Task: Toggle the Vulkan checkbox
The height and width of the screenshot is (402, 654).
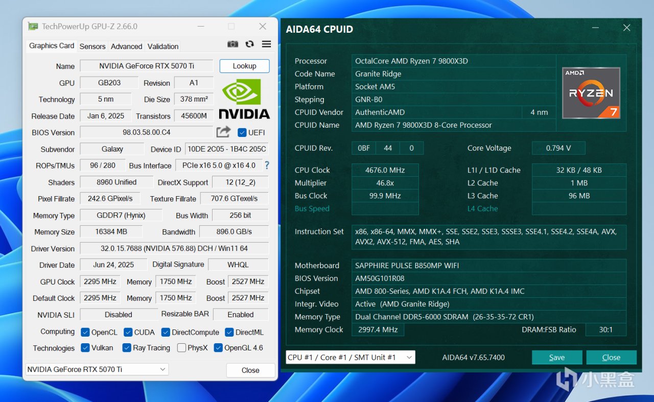Action: [85, 348]
